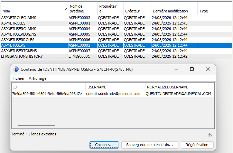Click the Dernière modification column header

pyautogui.click(x=174, y=9)
